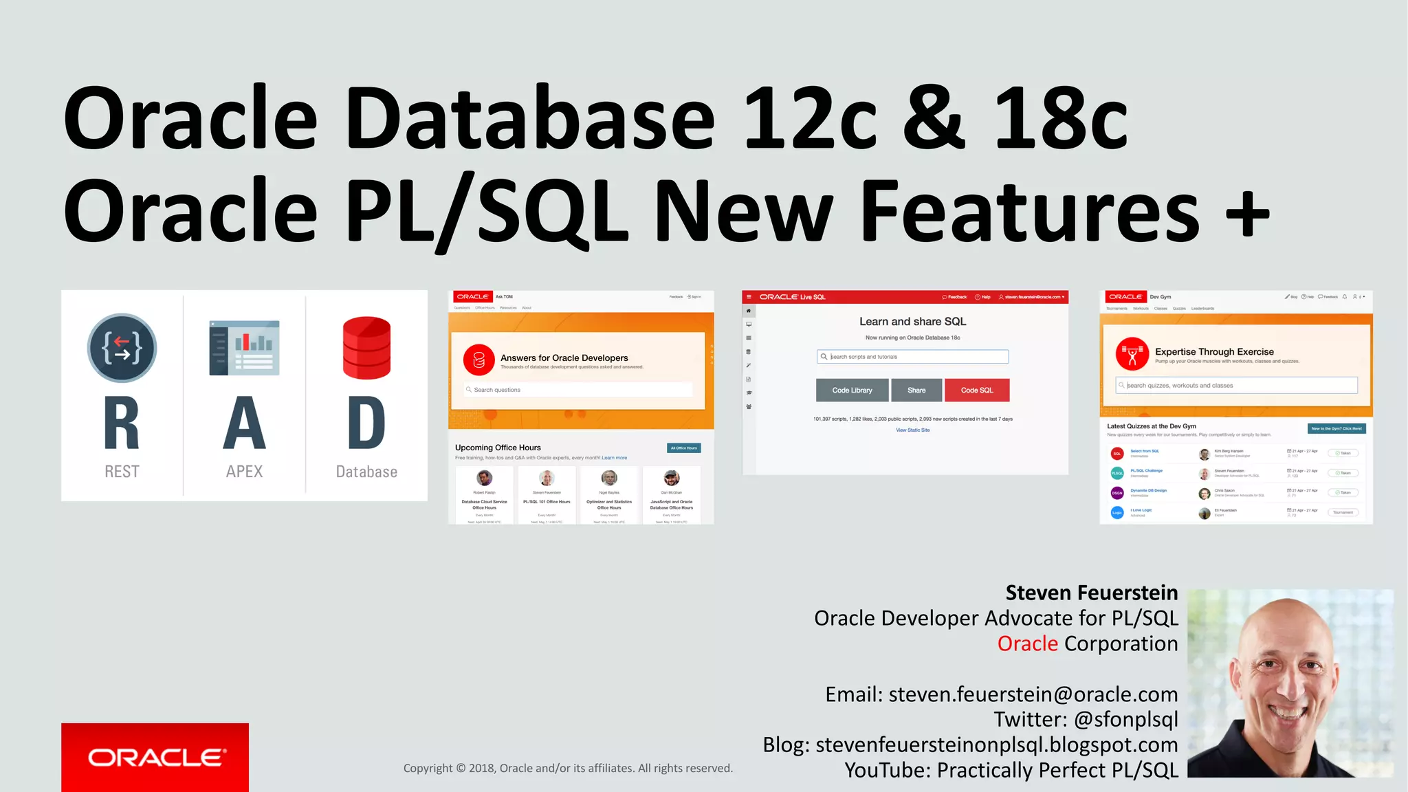Open the Live SQL user account dropdown
Viewport: 1408px width, 792px height.
1031,297
